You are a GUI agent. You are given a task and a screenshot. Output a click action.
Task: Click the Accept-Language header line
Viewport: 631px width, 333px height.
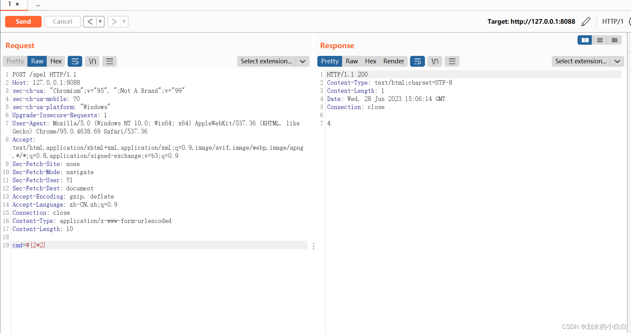[x=65, y=205]
